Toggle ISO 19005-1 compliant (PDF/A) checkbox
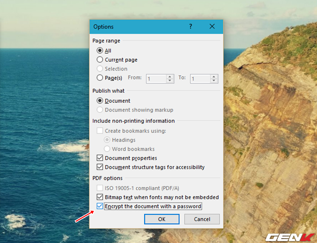317x243 pixels. [x=100, y=188]
